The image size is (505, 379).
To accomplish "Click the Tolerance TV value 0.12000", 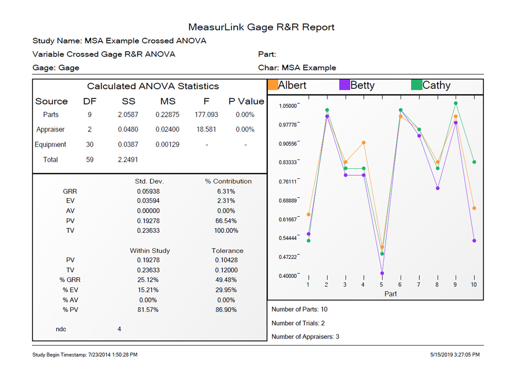I will (x=227, y=270).
